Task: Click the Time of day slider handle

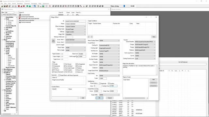Action: [x=124, y=6]
